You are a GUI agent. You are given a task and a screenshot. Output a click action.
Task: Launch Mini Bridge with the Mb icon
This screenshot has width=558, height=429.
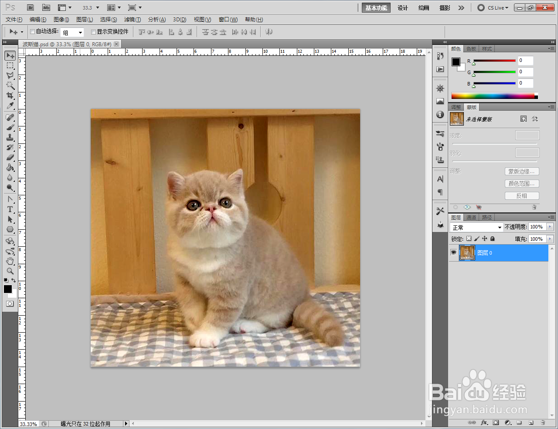(x=46, y=7)
